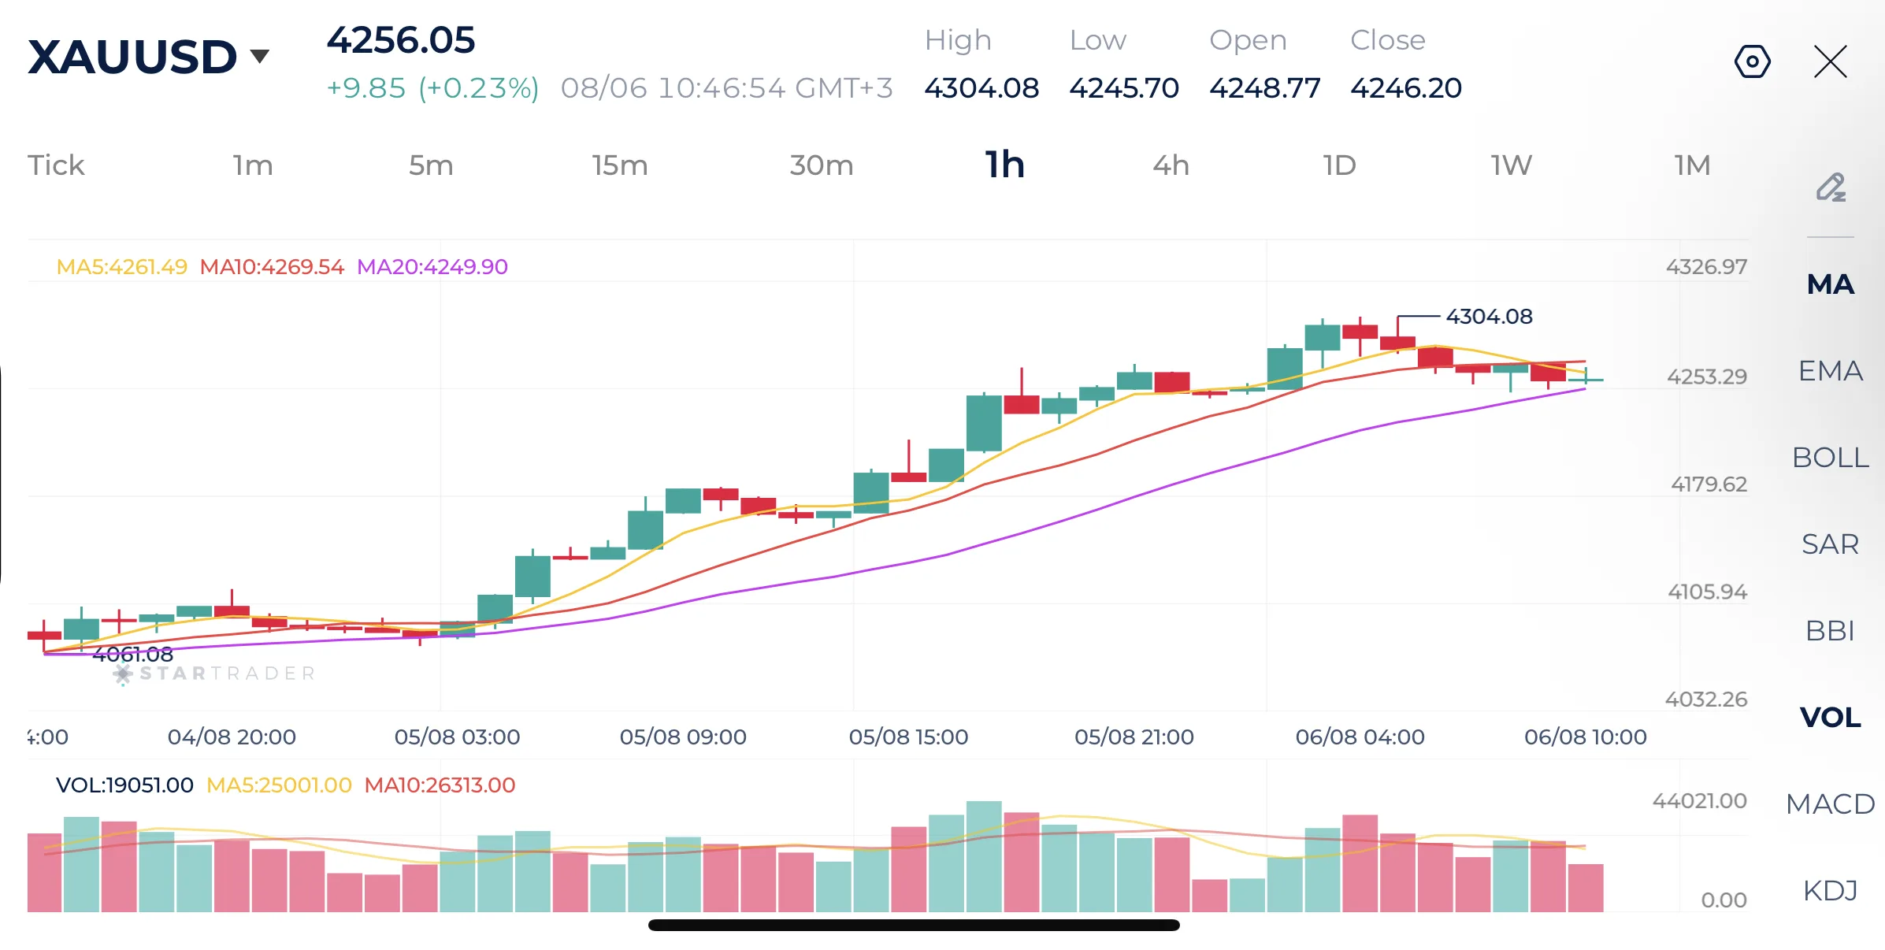The width and height of the screenshot is (1885, 950).
Task: Expand the XAUUSD symbol dropdown arrow
Action: click(x=259, y=56)
